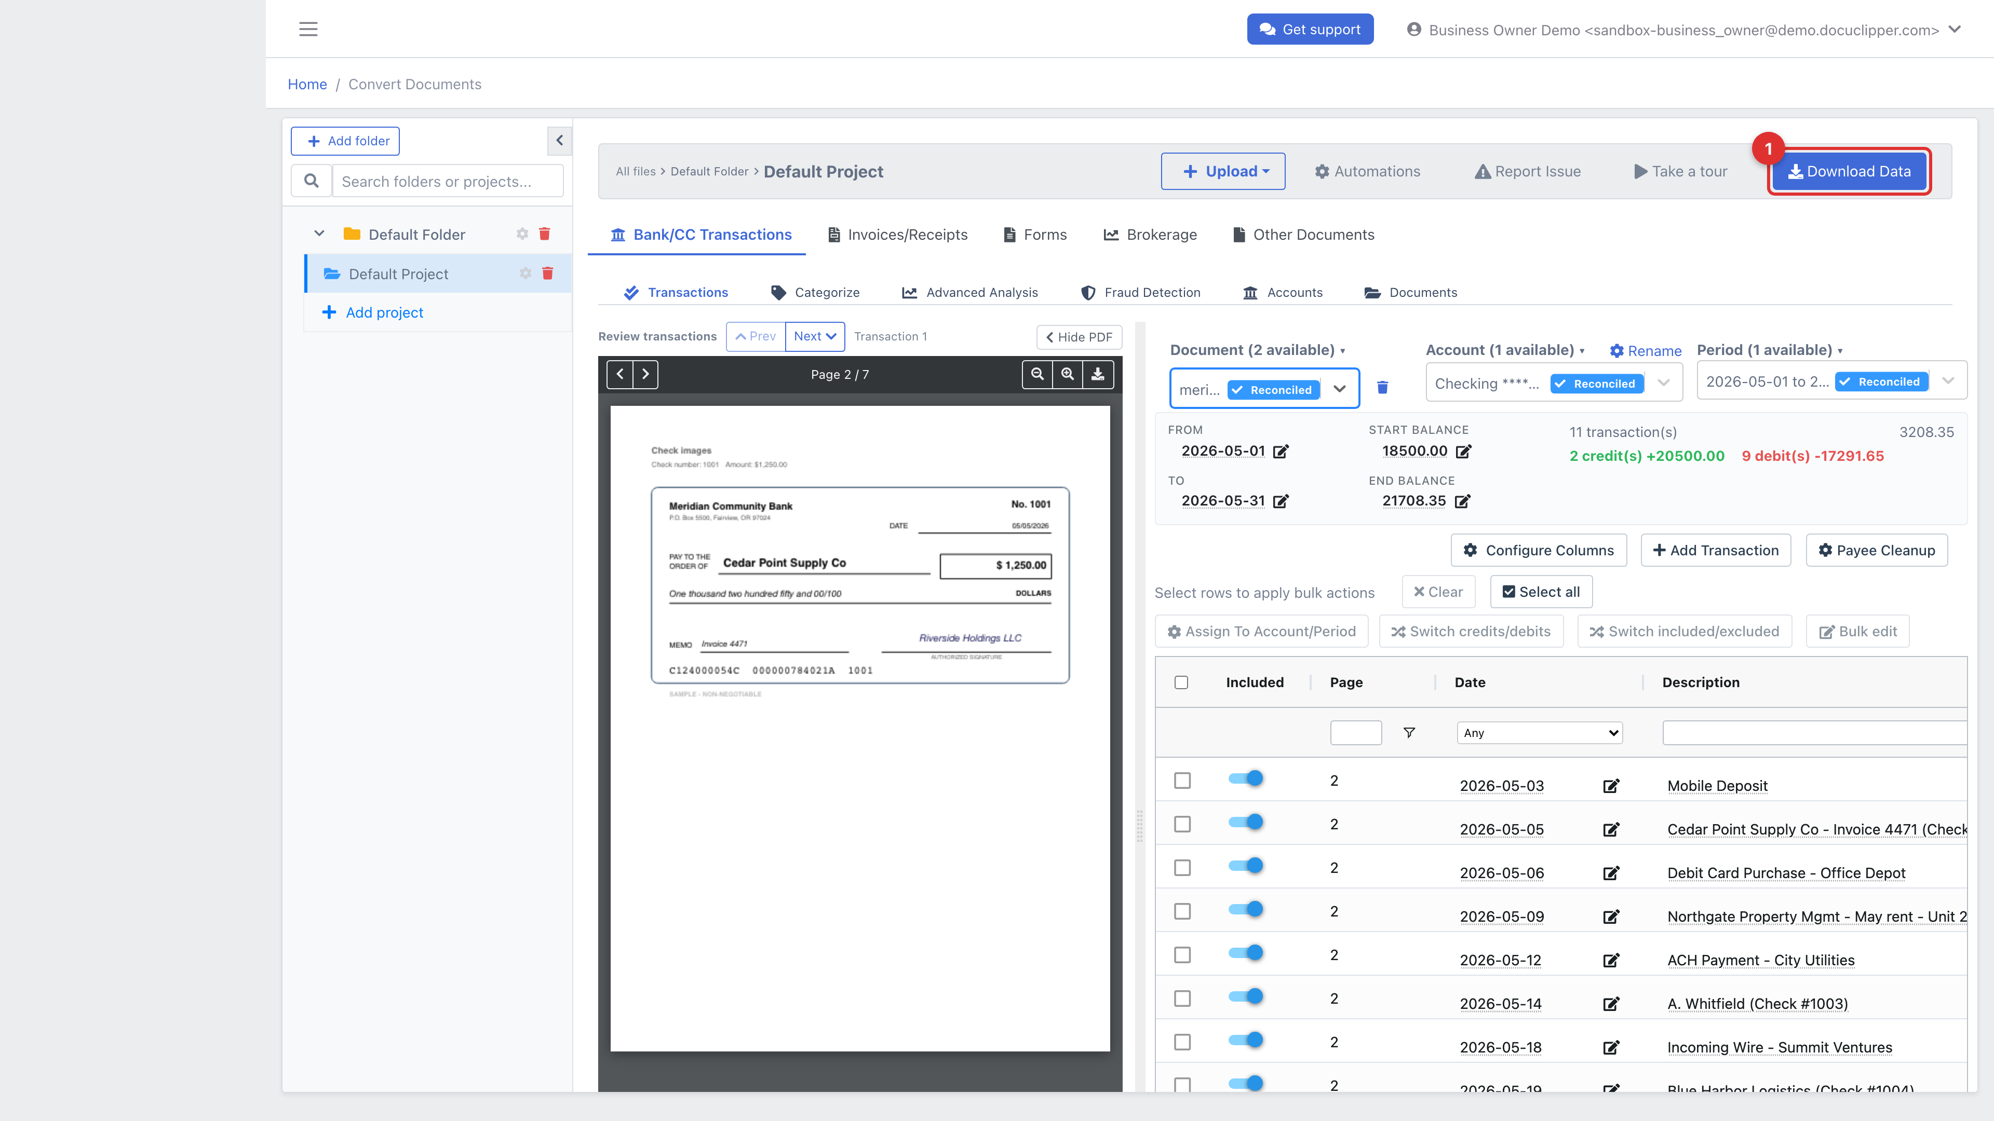Go to previous PDF page
Viewport: 1994px width, 1121px height.
click(x=620, y=374)
